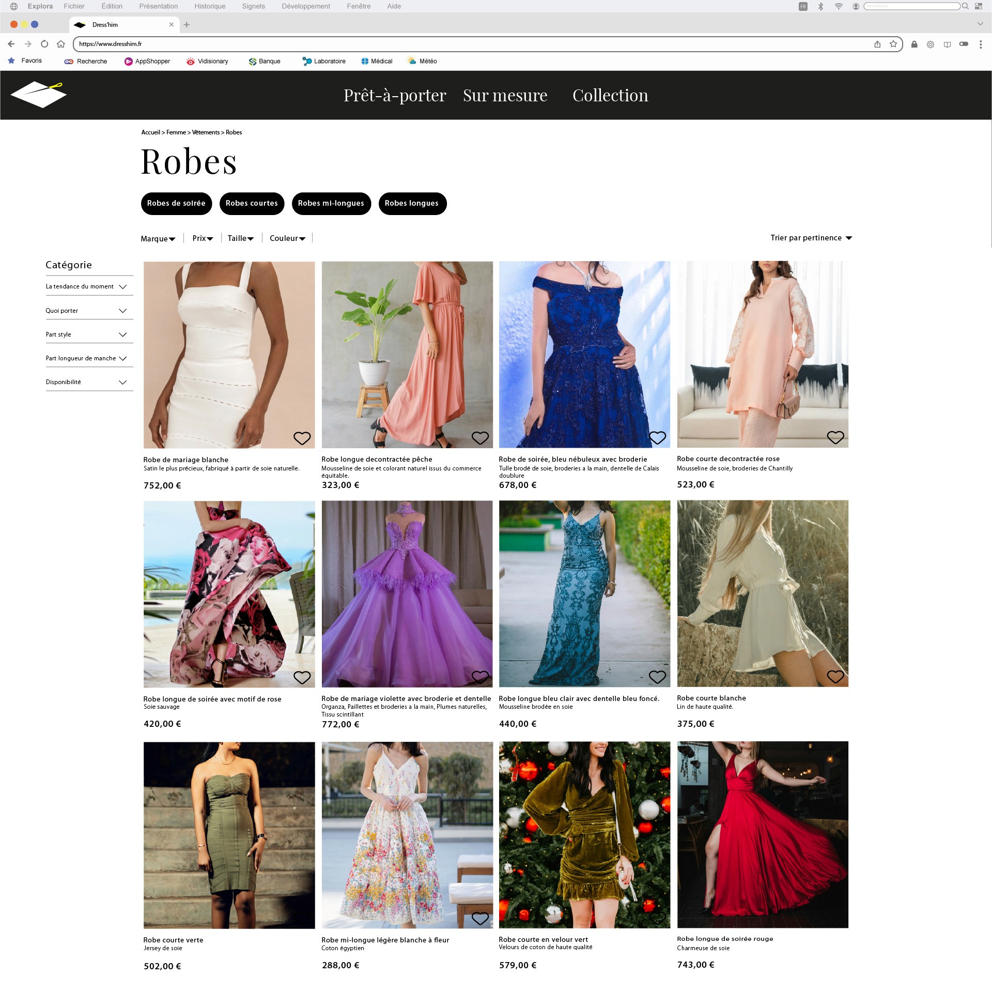Screen dimensions: 992x991
Task: Bookmark page with the star icon
Action: point(893,44)
